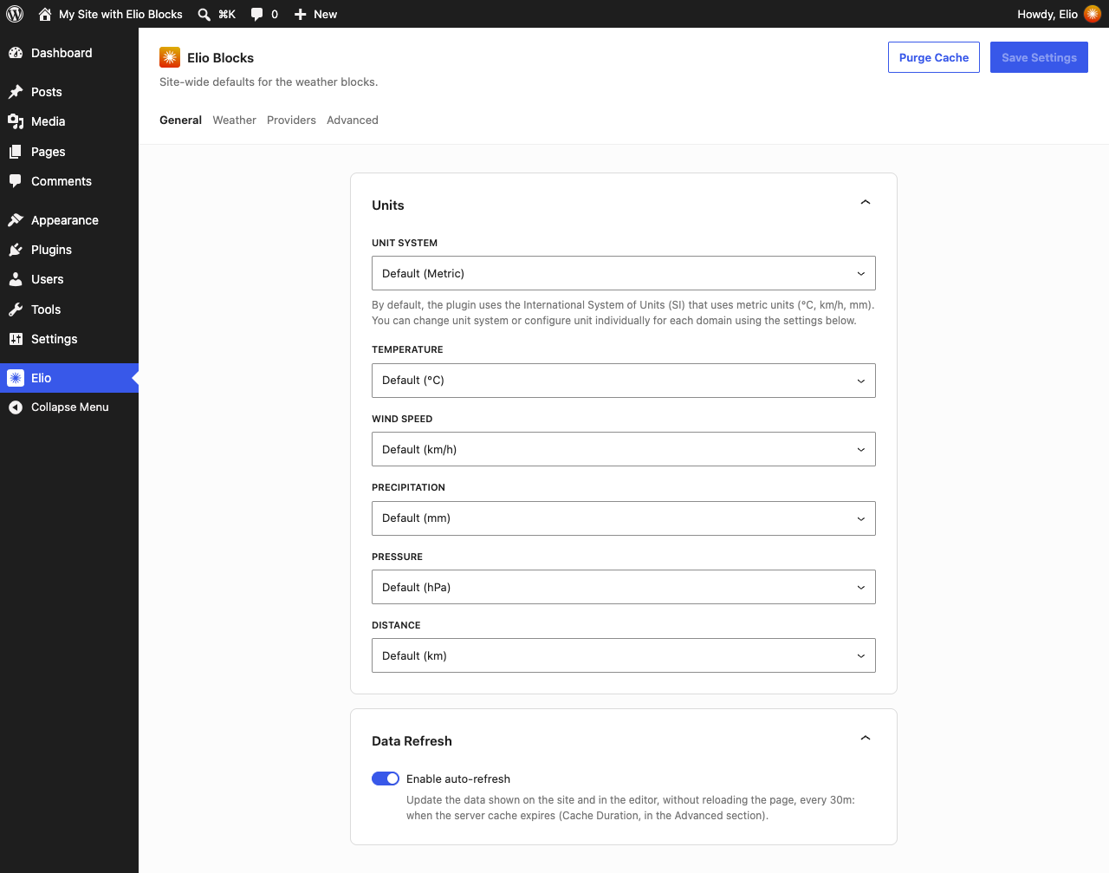1109x873 pixels.
Task: Click Collapse Menu in the sidebar
Action: tap(69, 407)
